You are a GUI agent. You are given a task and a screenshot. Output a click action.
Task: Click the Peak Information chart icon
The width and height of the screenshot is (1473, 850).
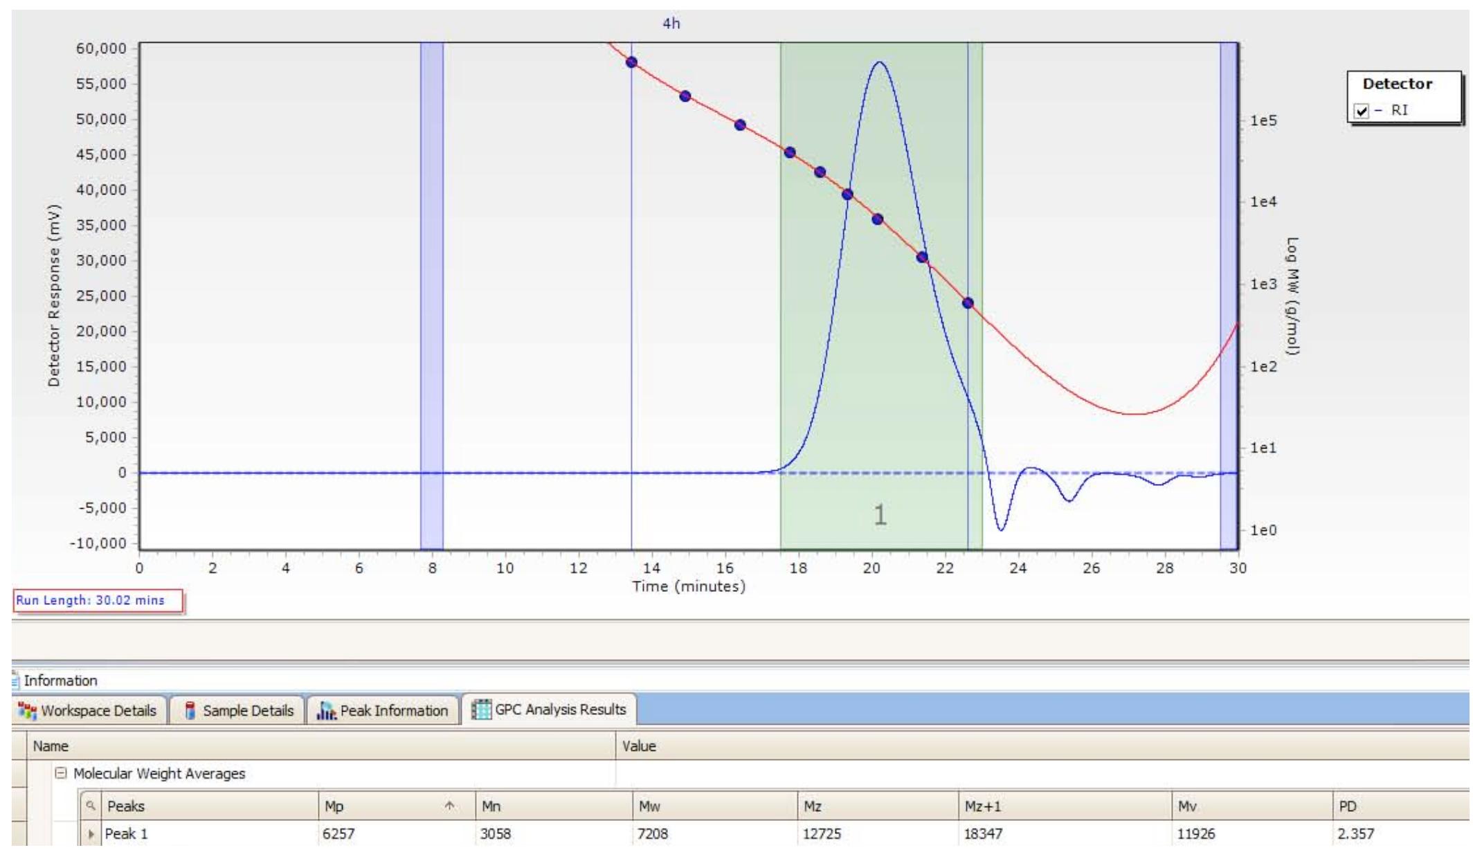coord(325,710)
